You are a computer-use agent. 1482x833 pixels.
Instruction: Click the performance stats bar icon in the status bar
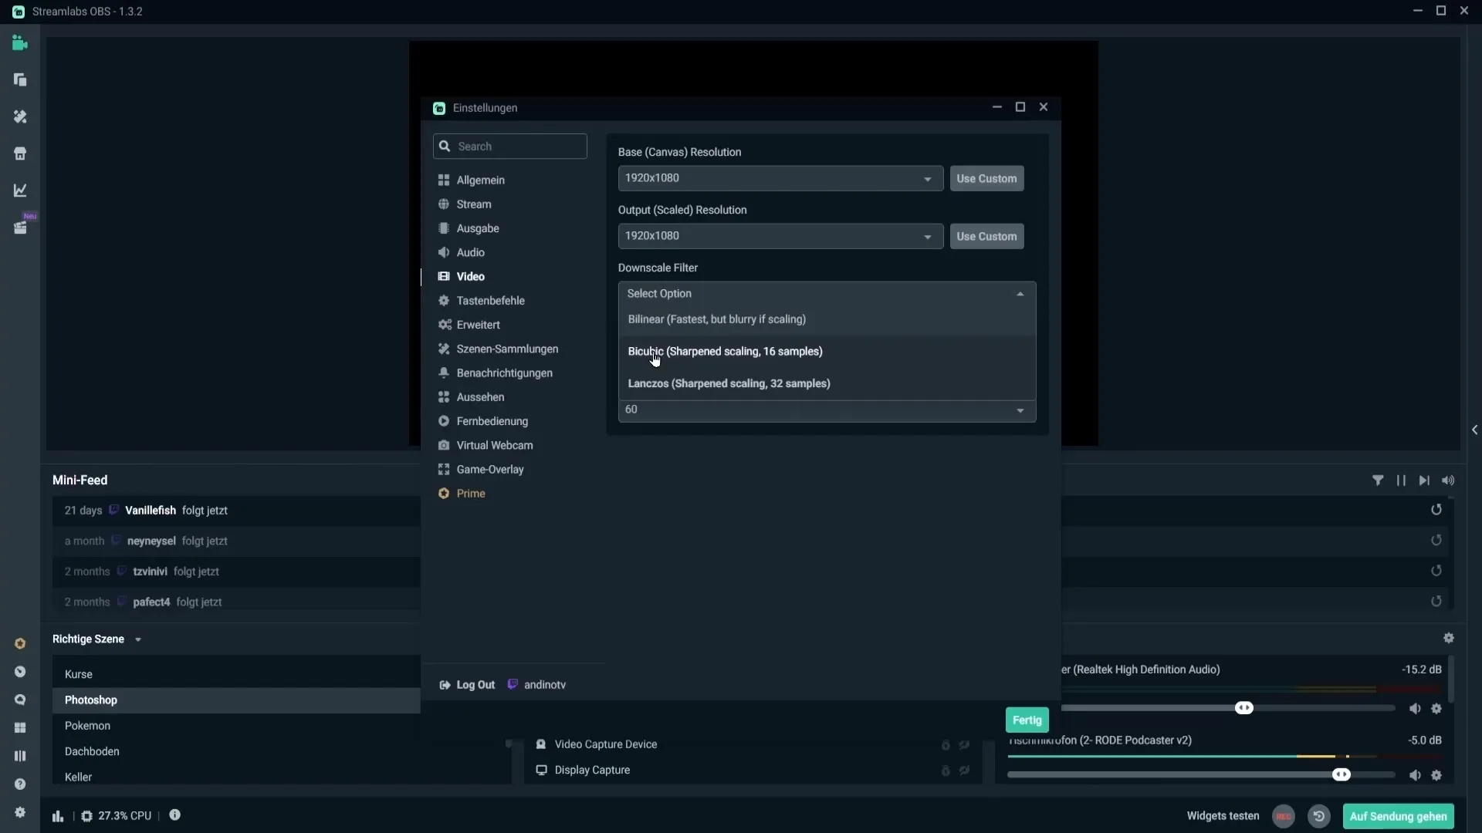[x=58, y=816]
